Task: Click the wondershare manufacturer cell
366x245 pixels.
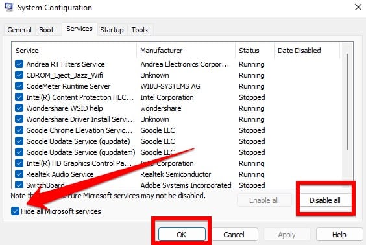Action: click(x=160, y=108)
